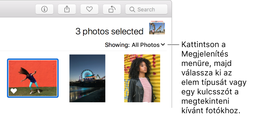This screenshot has width=258, height=116.
Task: Toggle the Favorite heart toolbar button
Action: (x=89, y=9)
